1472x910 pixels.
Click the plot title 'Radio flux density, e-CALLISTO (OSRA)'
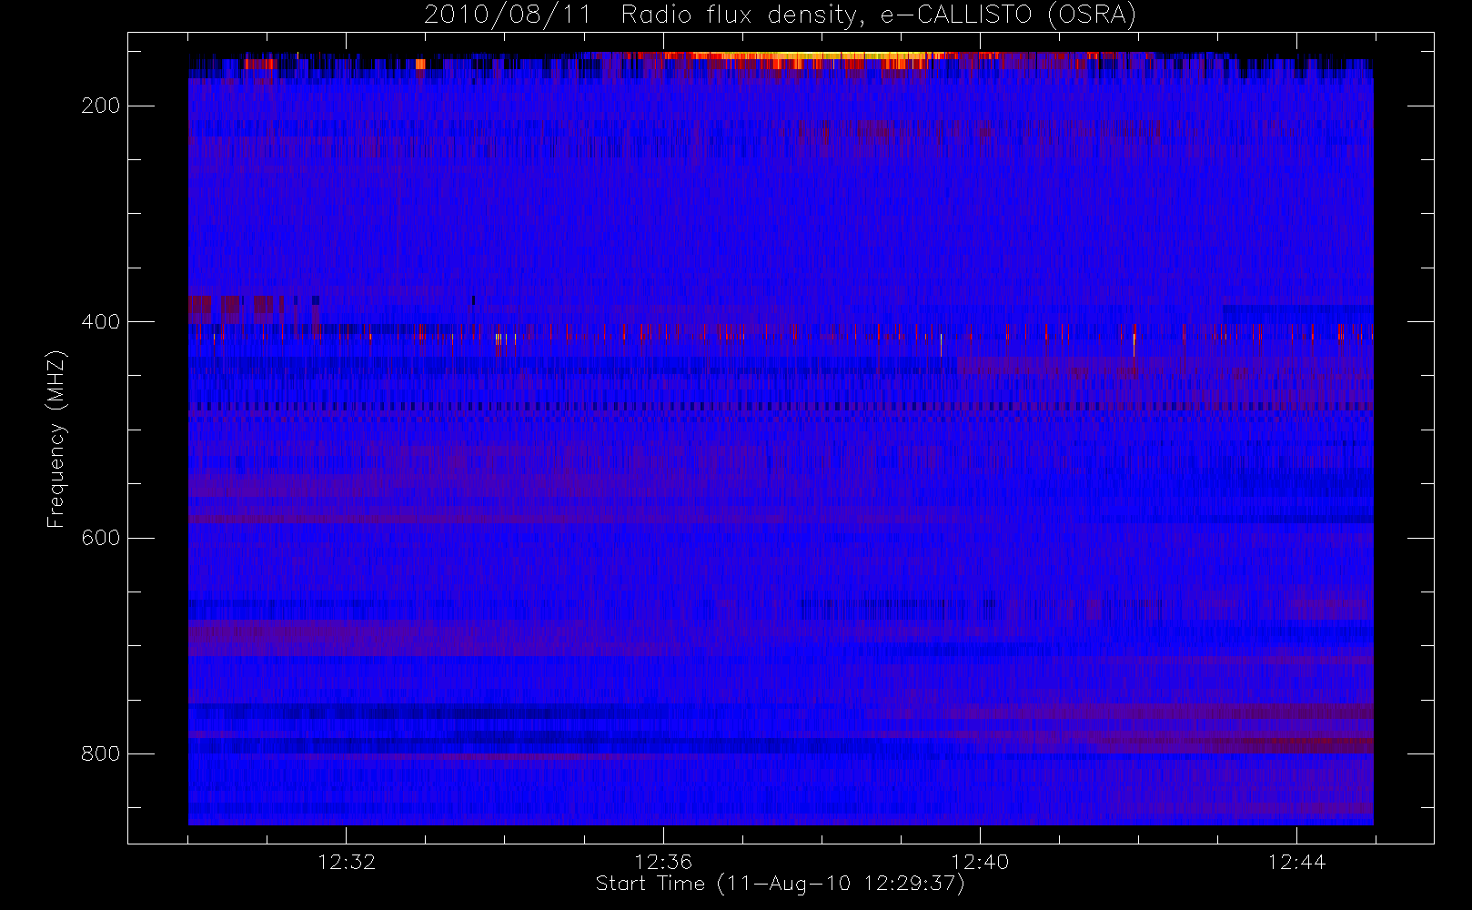[878, 15]
